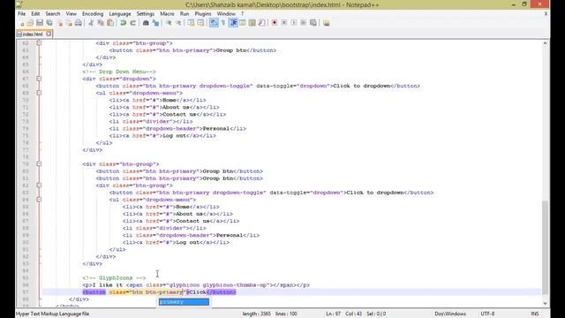Image resolution: width=565 pixels, height=318 pixels.
Task: Zoom in using the toolbar icon
Action: (169, 23)
